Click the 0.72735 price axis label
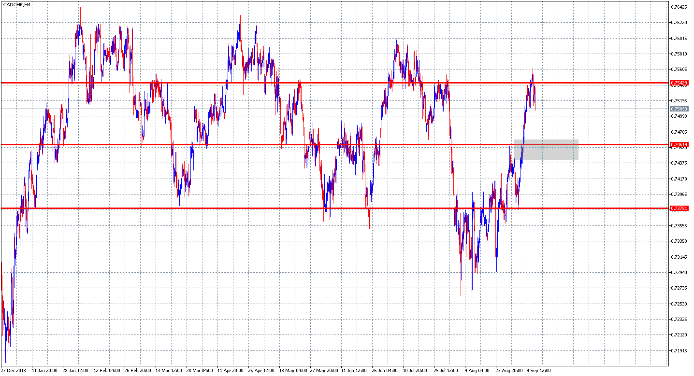Screen dimensions: 694x376 click(680, 288)
